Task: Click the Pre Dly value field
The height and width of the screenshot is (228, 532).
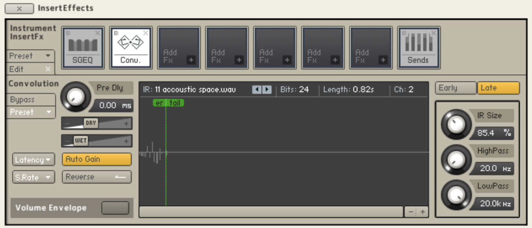Action: pyautogui.click(x=111, y=105)
